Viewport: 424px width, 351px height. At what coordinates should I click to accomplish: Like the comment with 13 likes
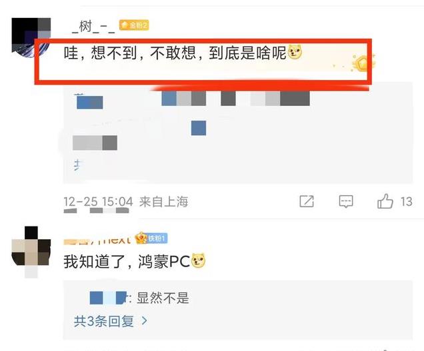pyautogui.click(x=385, y=201)
